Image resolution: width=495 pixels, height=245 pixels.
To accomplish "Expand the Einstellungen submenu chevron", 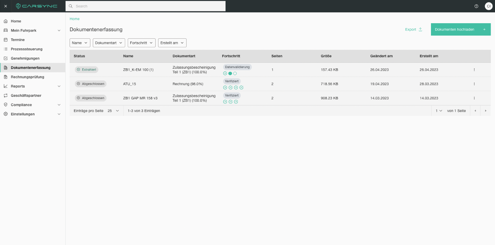I will click(59, 114).
